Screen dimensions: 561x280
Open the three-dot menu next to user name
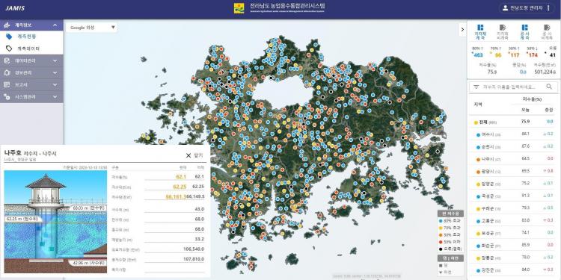point(548,8)
